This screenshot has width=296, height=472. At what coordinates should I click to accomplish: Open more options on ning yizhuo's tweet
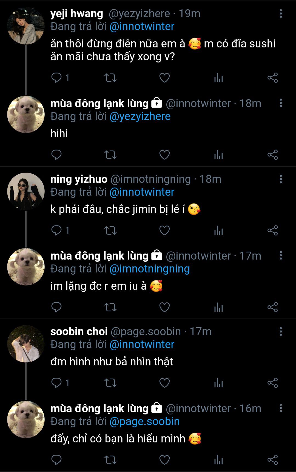[x=281, y=179]
